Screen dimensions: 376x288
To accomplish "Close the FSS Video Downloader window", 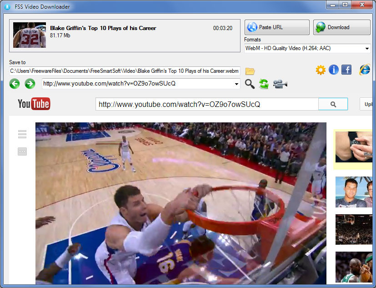I will [x=362, y=5].
